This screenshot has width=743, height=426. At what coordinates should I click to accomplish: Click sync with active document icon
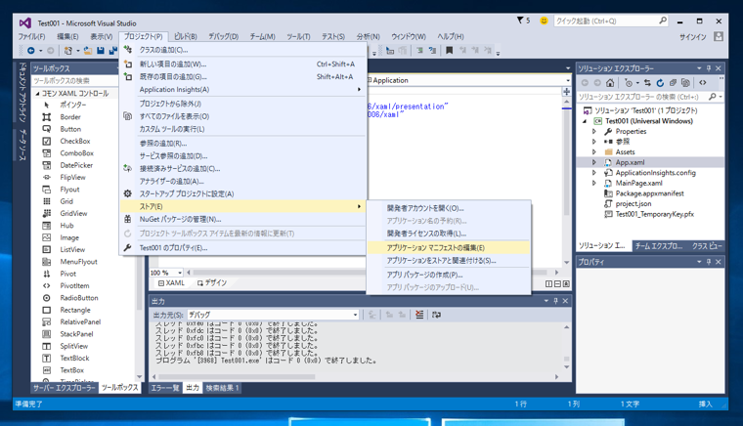(x=647, y=83)
